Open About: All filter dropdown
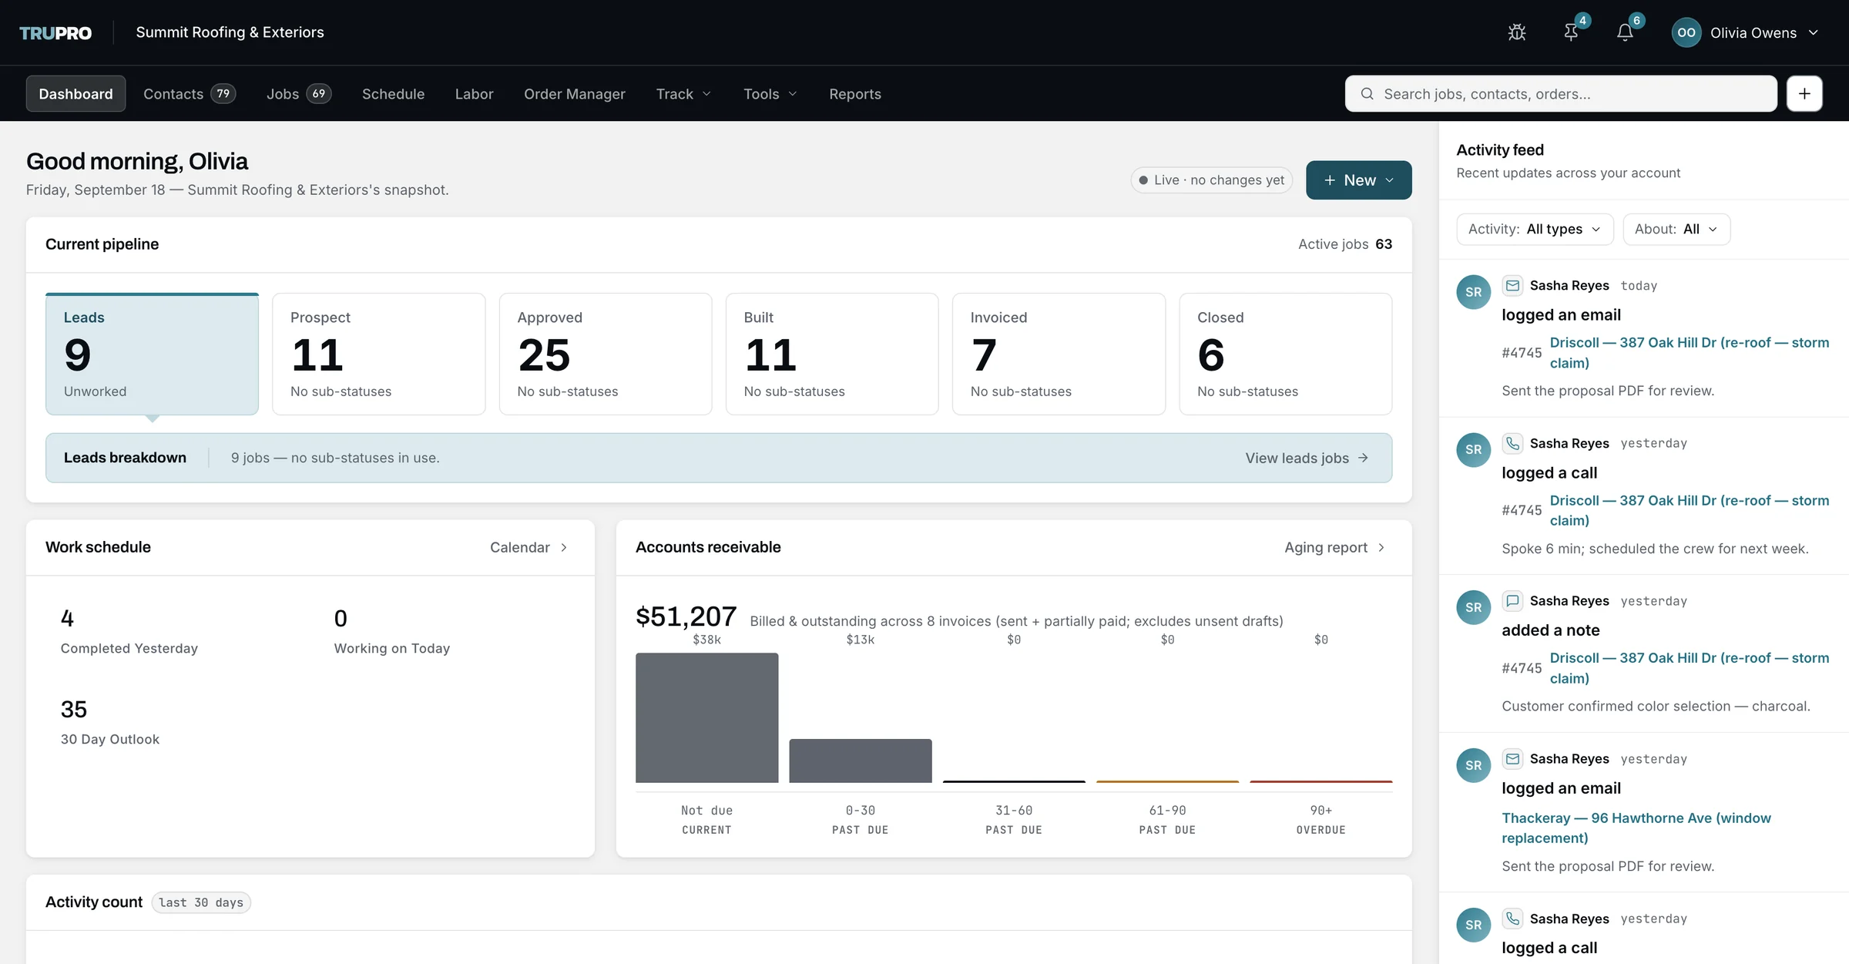Screen dimensions: 1849x964 coord(1676,229)
